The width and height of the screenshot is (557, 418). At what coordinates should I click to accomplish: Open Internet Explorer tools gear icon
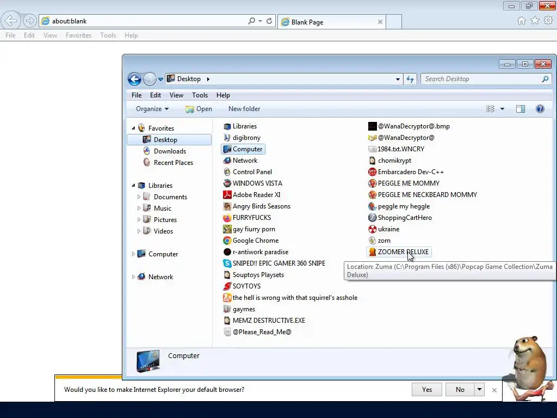pyautogui.click(x=548, y=21)
